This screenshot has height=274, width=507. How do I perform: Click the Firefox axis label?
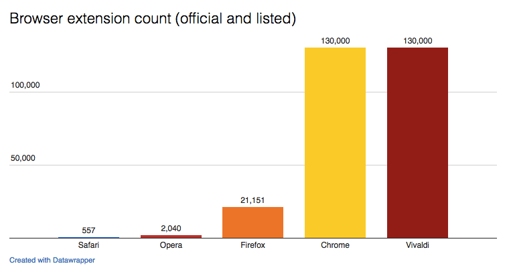click(252, 245)
